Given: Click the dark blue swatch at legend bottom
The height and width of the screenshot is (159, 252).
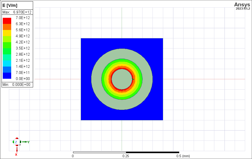Looking at the screenshot, I should pyautogui.click(x=7, y=76).
